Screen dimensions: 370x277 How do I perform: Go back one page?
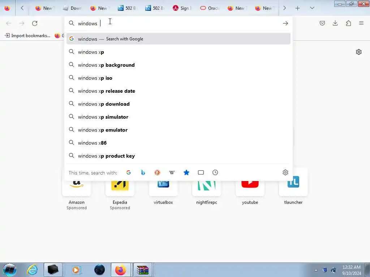click(x=9, y=23)
